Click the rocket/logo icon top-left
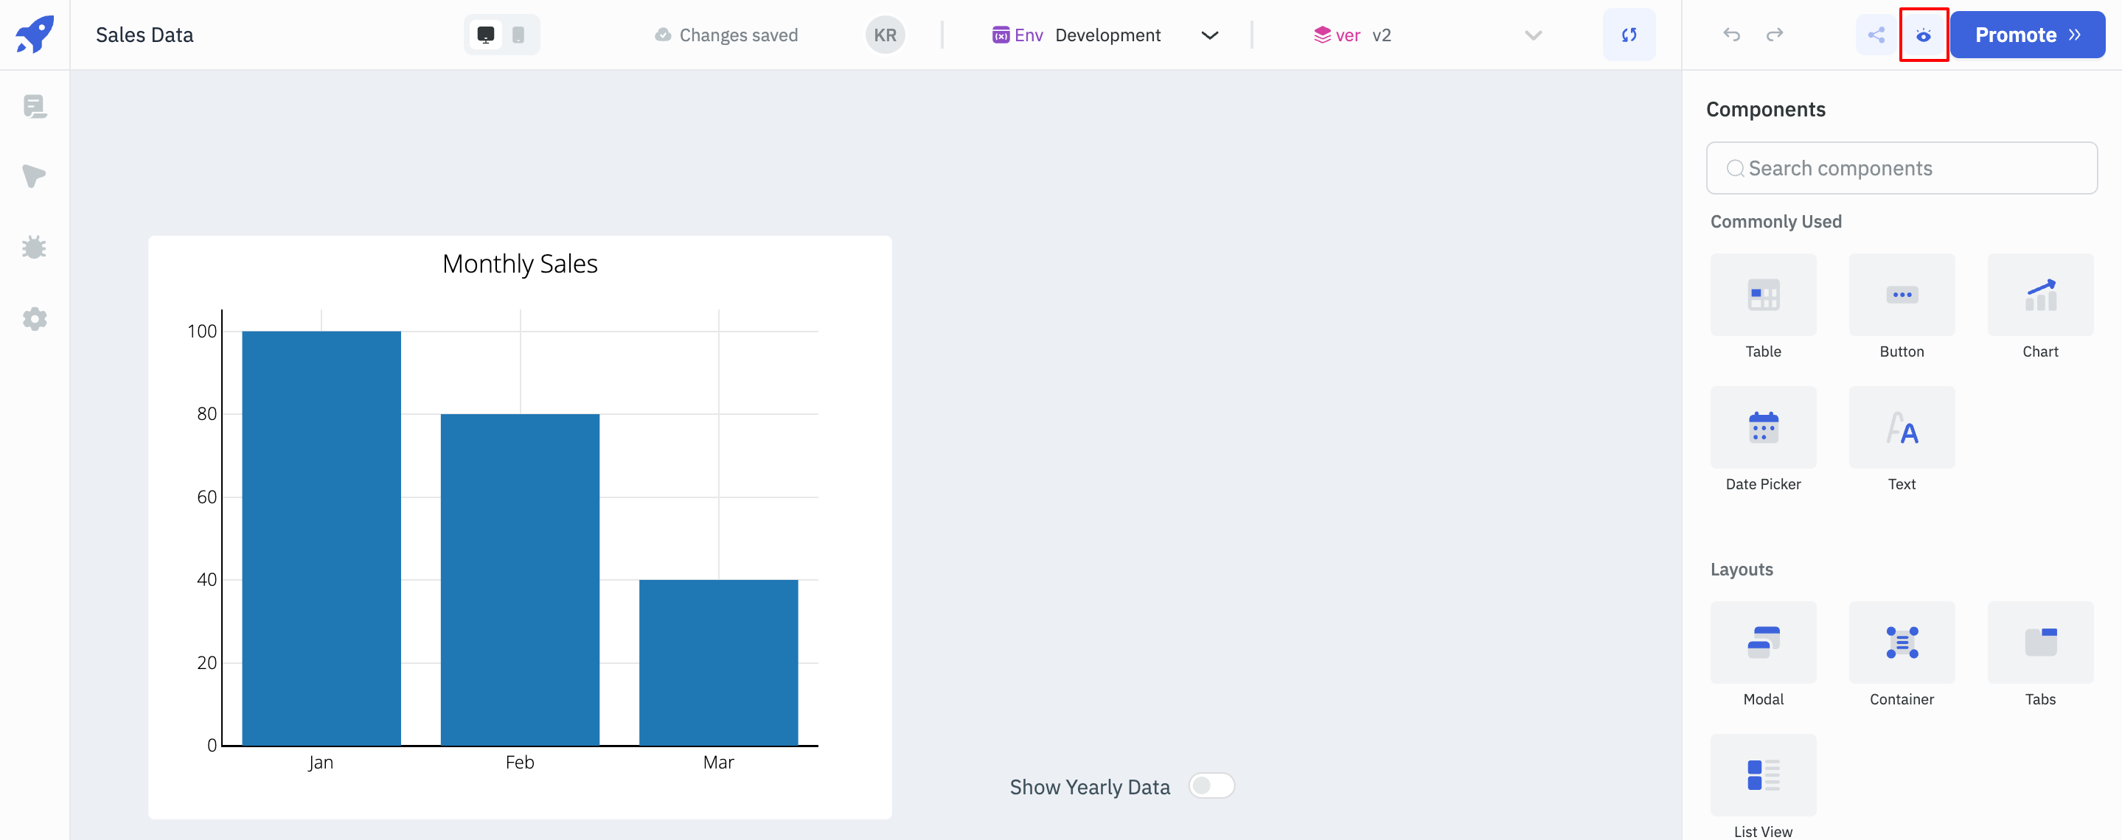Screen dimensions: 2122x840 pos(37,34)
